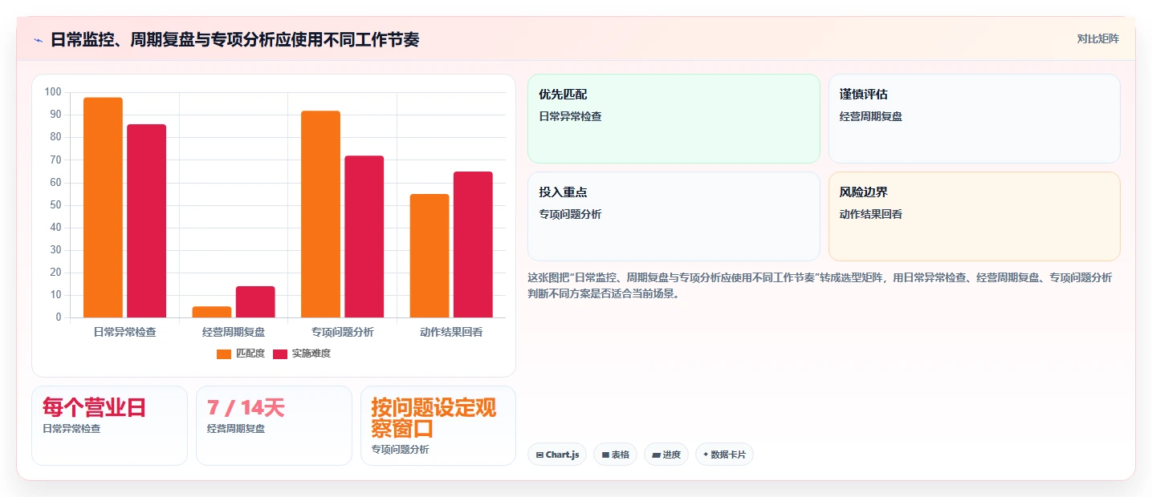Select the 每个营业日 stat card
The width and height of the screenshot is (1152, 497).
point(109,426)
